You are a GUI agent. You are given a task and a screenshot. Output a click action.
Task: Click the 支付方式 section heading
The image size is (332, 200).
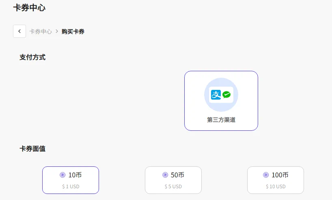pyautogui.click(x=32, y=57)
